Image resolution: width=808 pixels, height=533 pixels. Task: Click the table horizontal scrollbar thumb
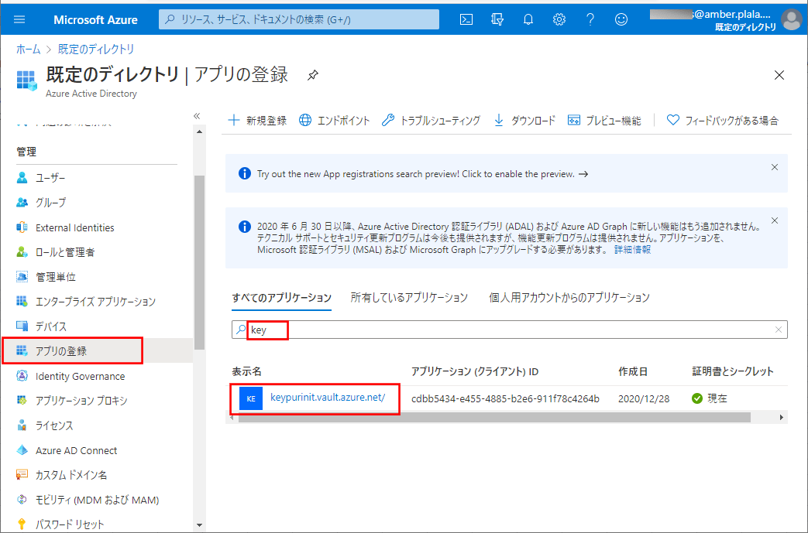click(495, 417)
